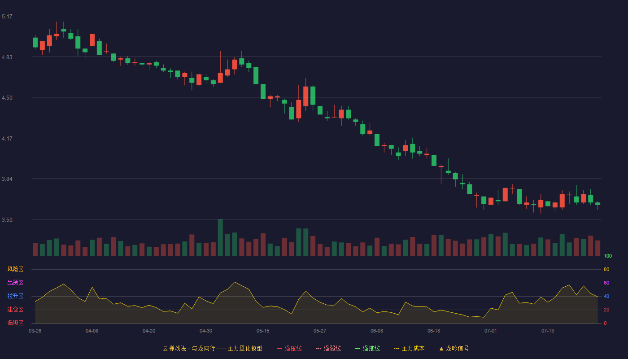The width and height of the screenshot is (628, 359).
Task: Click the 07-01 date axis label
Action: (x=491, y=331)
